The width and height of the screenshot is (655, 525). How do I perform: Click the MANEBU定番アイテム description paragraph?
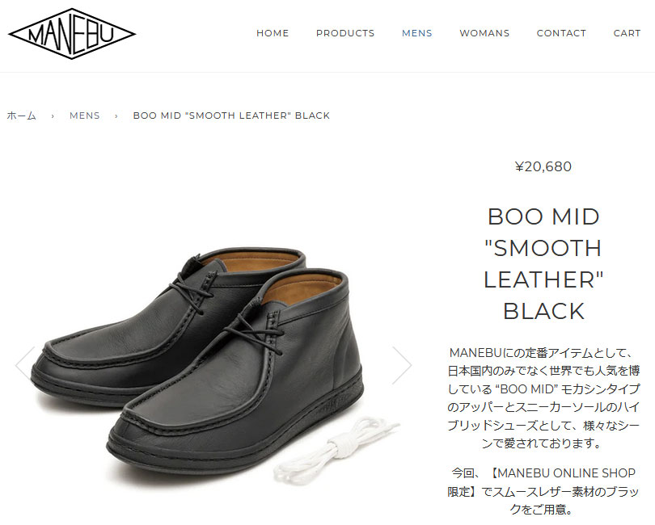point(543,397)
